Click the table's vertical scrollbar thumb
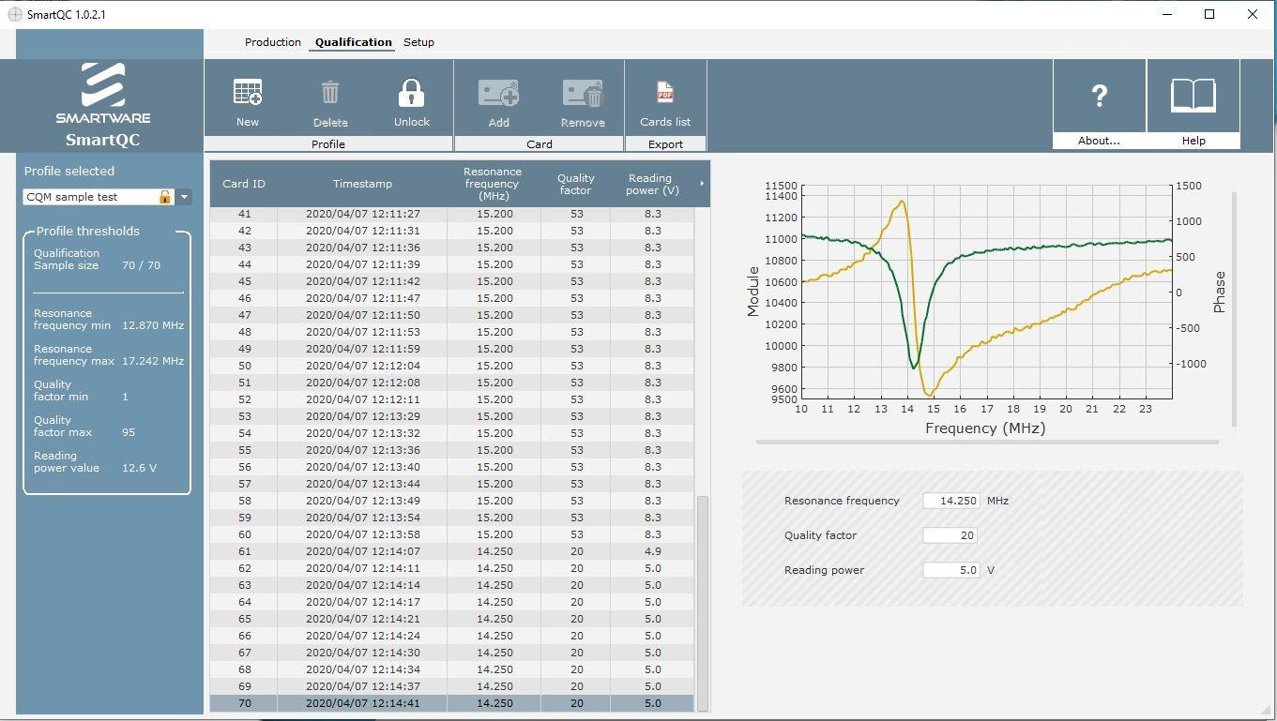 (702, 602)
